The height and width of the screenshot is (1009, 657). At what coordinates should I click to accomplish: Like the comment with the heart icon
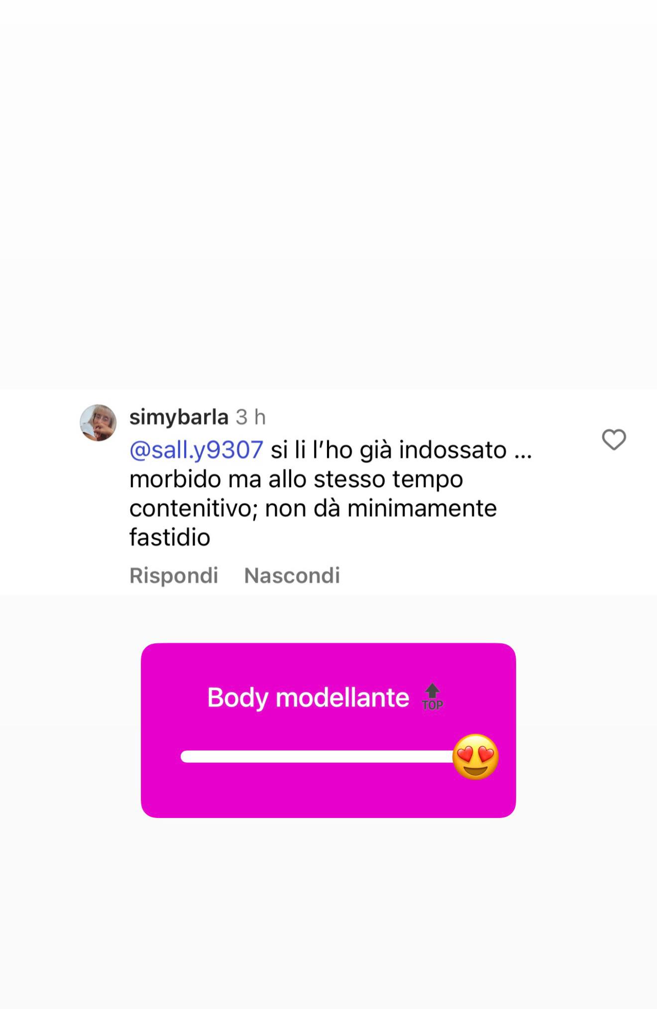coord(614,440)
